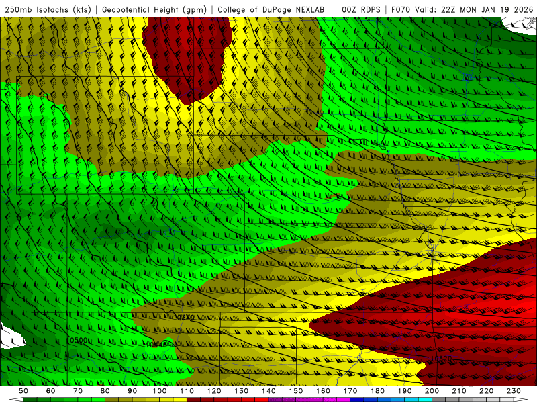Click the left arrow end of colorbar

point(16,400)
